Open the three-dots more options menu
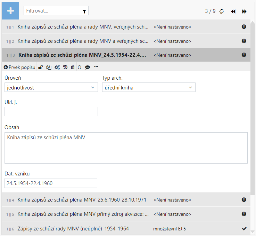Viewport: 256px width, 236px height. coord(96,67)
